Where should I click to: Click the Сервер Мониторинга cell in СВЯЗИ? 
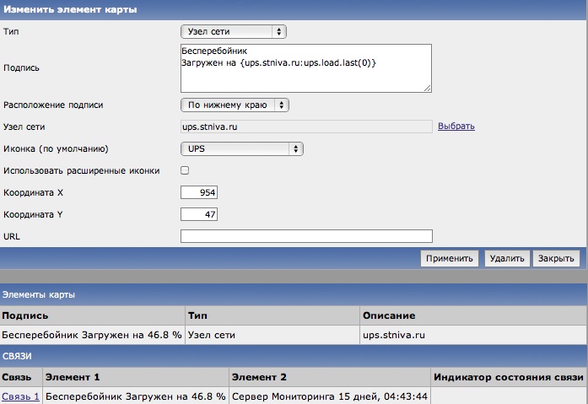[x=329, y=396]
